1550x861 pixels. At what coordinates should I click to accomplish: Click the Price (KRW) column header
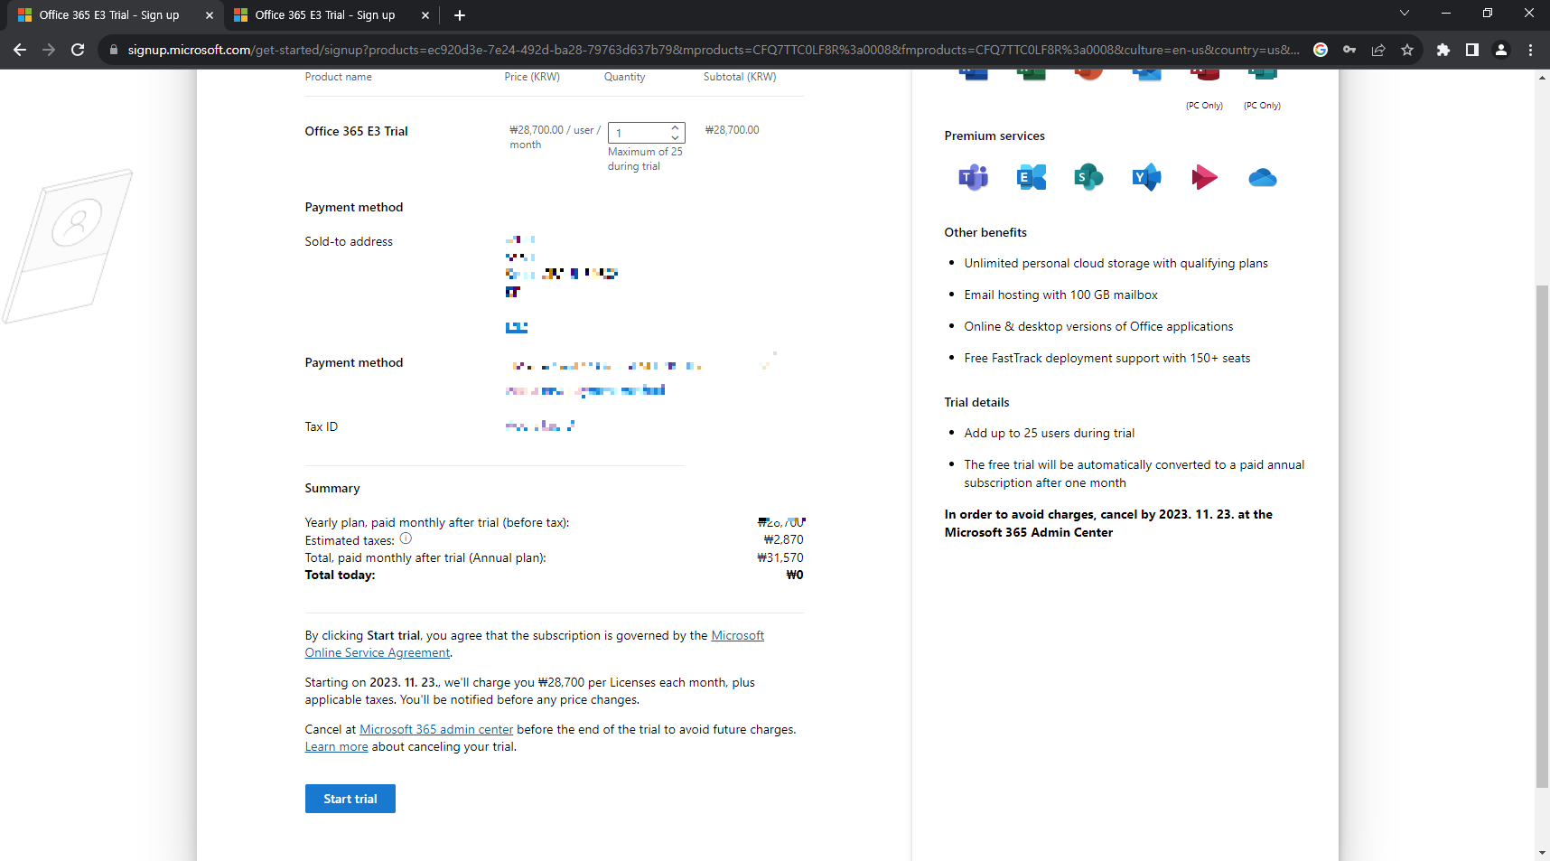tap(532, 77)
